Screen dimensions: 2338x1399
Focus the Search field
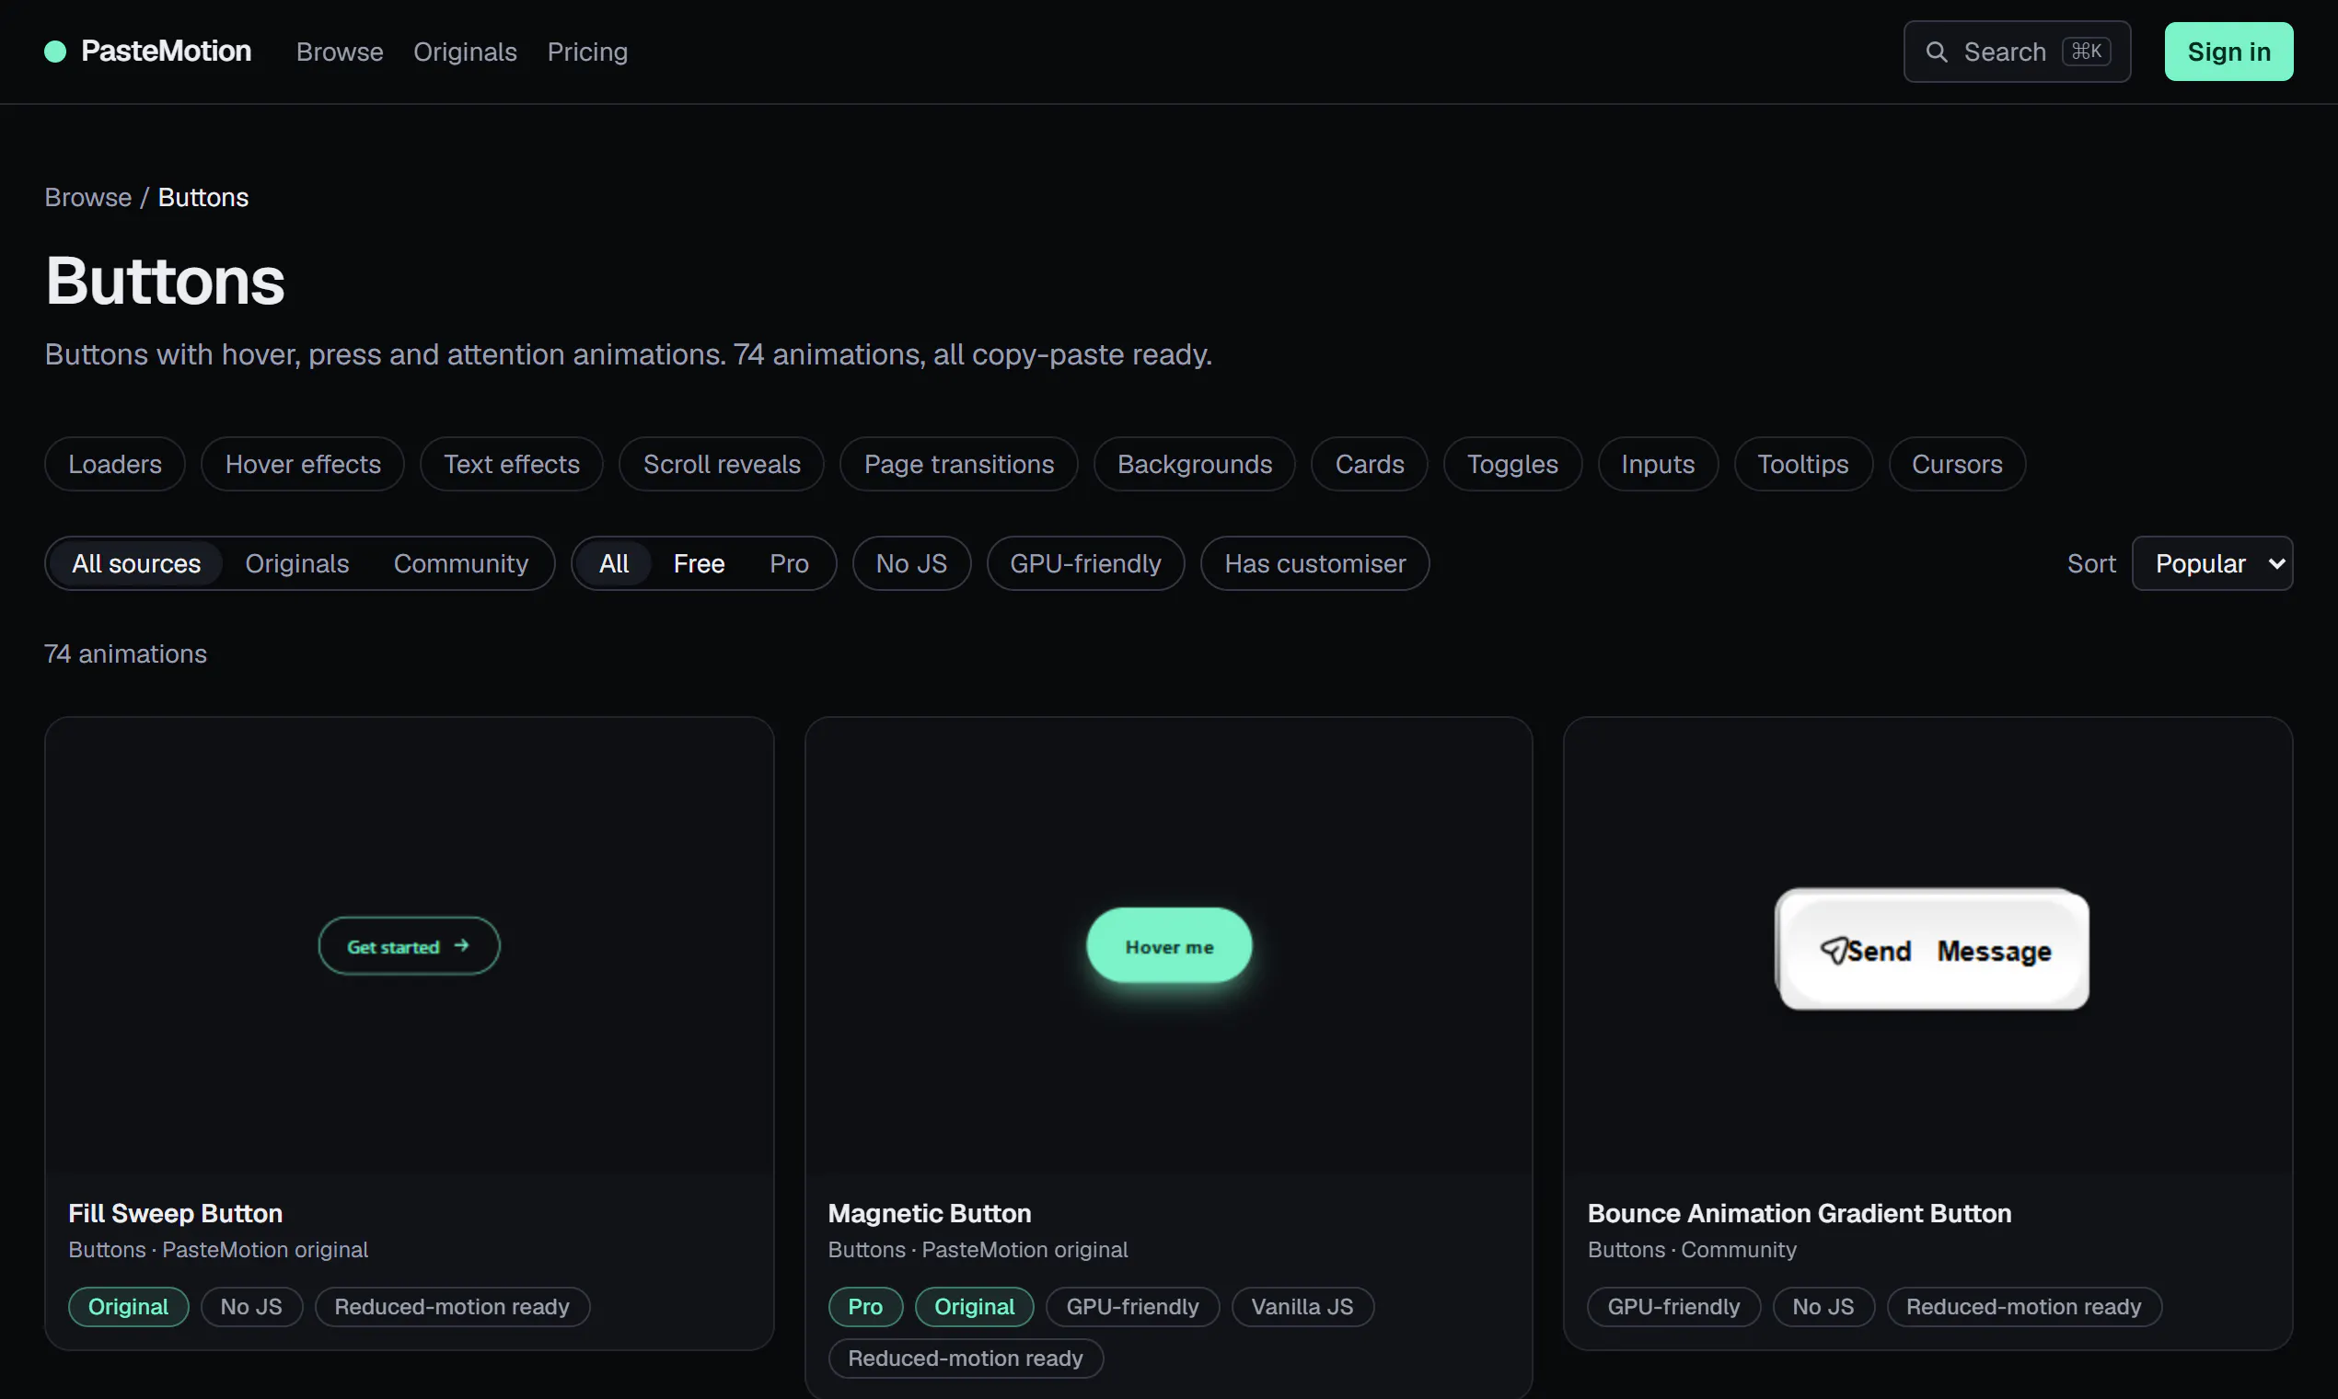[x=2017, y=52]
